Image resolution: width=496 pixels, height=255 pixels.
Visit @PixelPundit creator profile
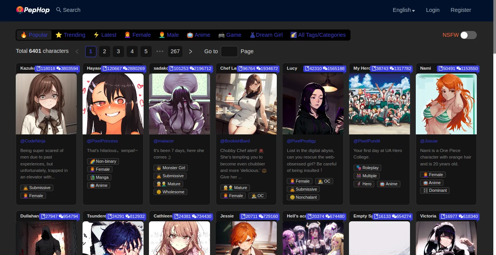pos(367,141)
